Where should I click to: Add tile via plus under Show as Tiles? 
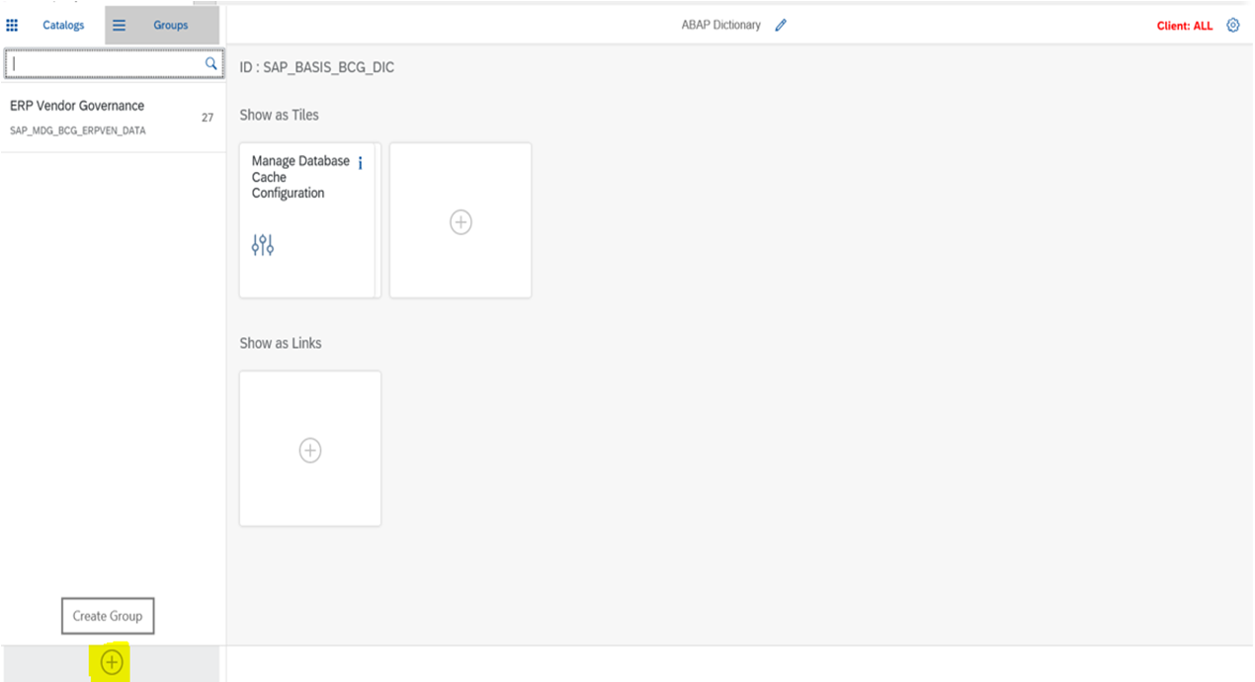point(460,222)
